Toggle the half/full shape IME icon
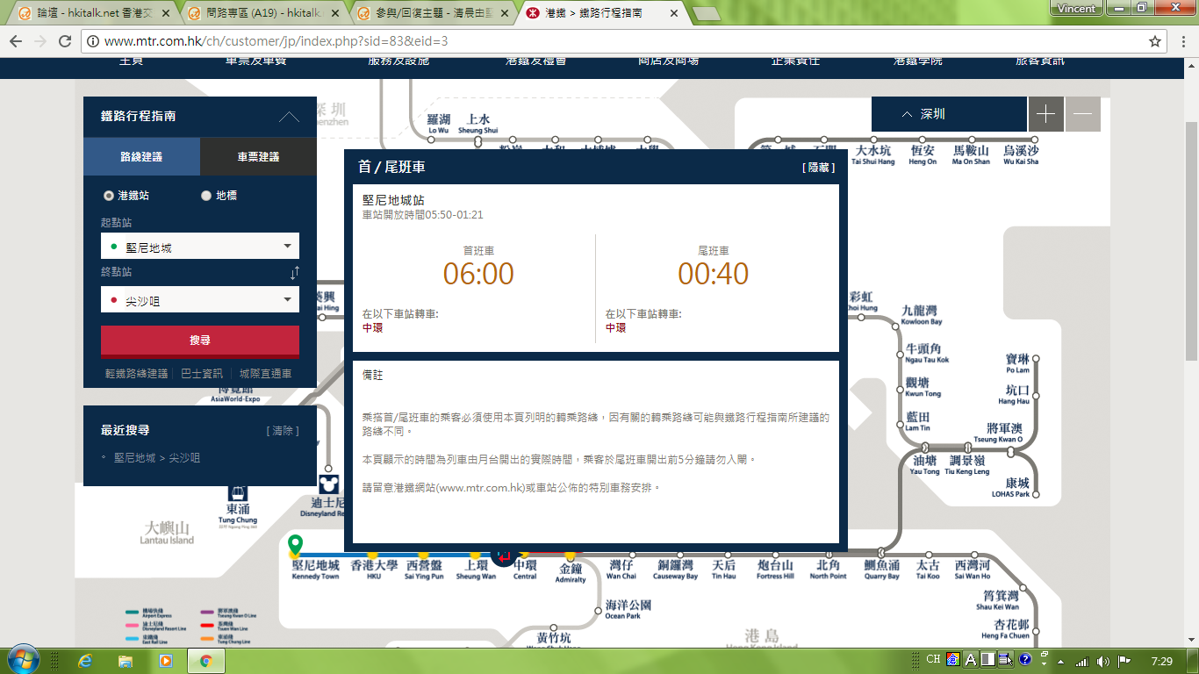Image resolution: width=1199 pixels, height=674 pixels. coord(988,659)
